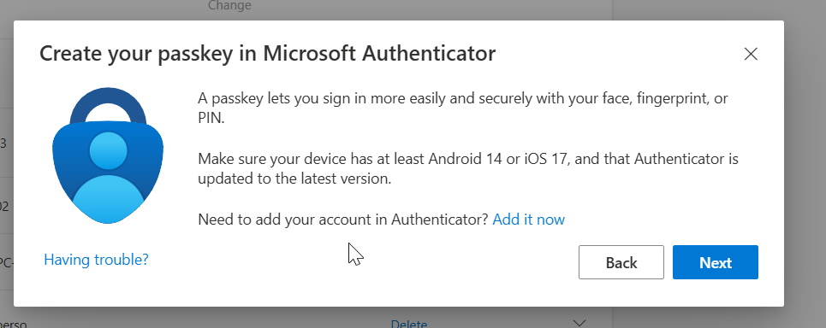Viewport: 826px width, 328px height.
Task: Click the Android 14 or iOS 17 requirement text
Action: click(468, 169)
